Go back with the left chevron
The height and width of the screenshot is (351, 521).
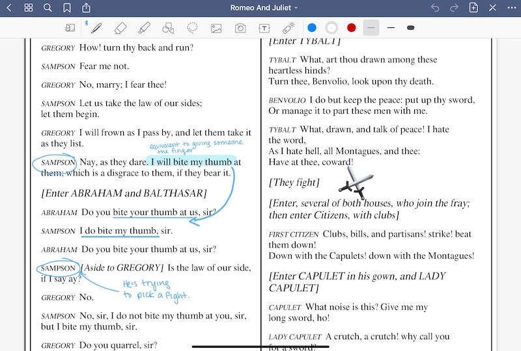coord(9,8)
